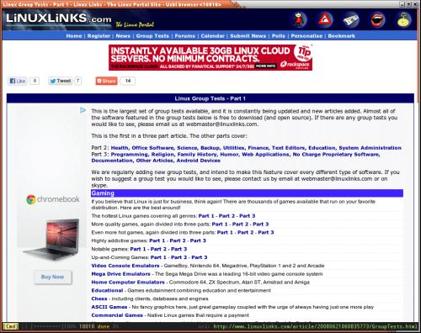Click the yellow round character header icon
Image resolution: width=421 pixels, height=333 pixels.
pos(404,19)
